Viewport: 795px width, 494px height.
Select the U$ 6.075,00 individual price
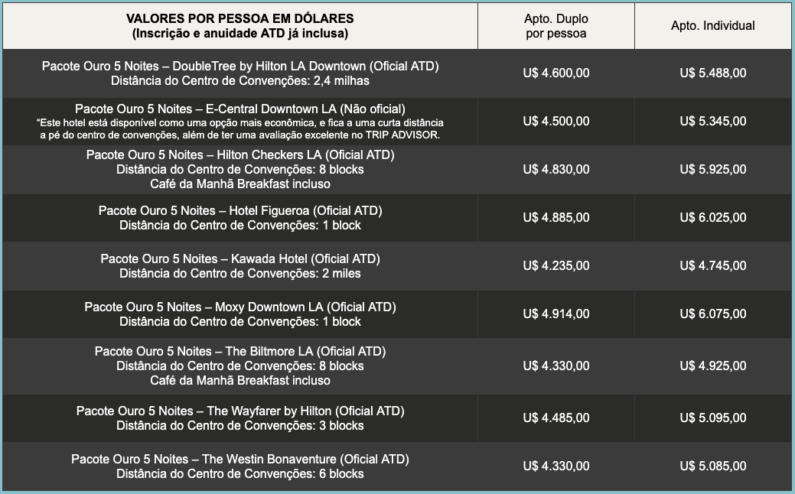click(713, 314)
